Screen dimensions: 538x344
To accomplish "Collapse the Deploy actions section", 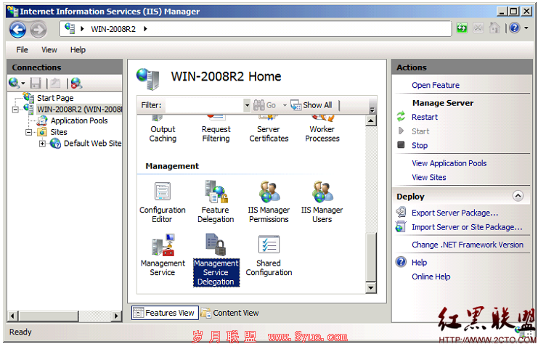I will (518, 196).
